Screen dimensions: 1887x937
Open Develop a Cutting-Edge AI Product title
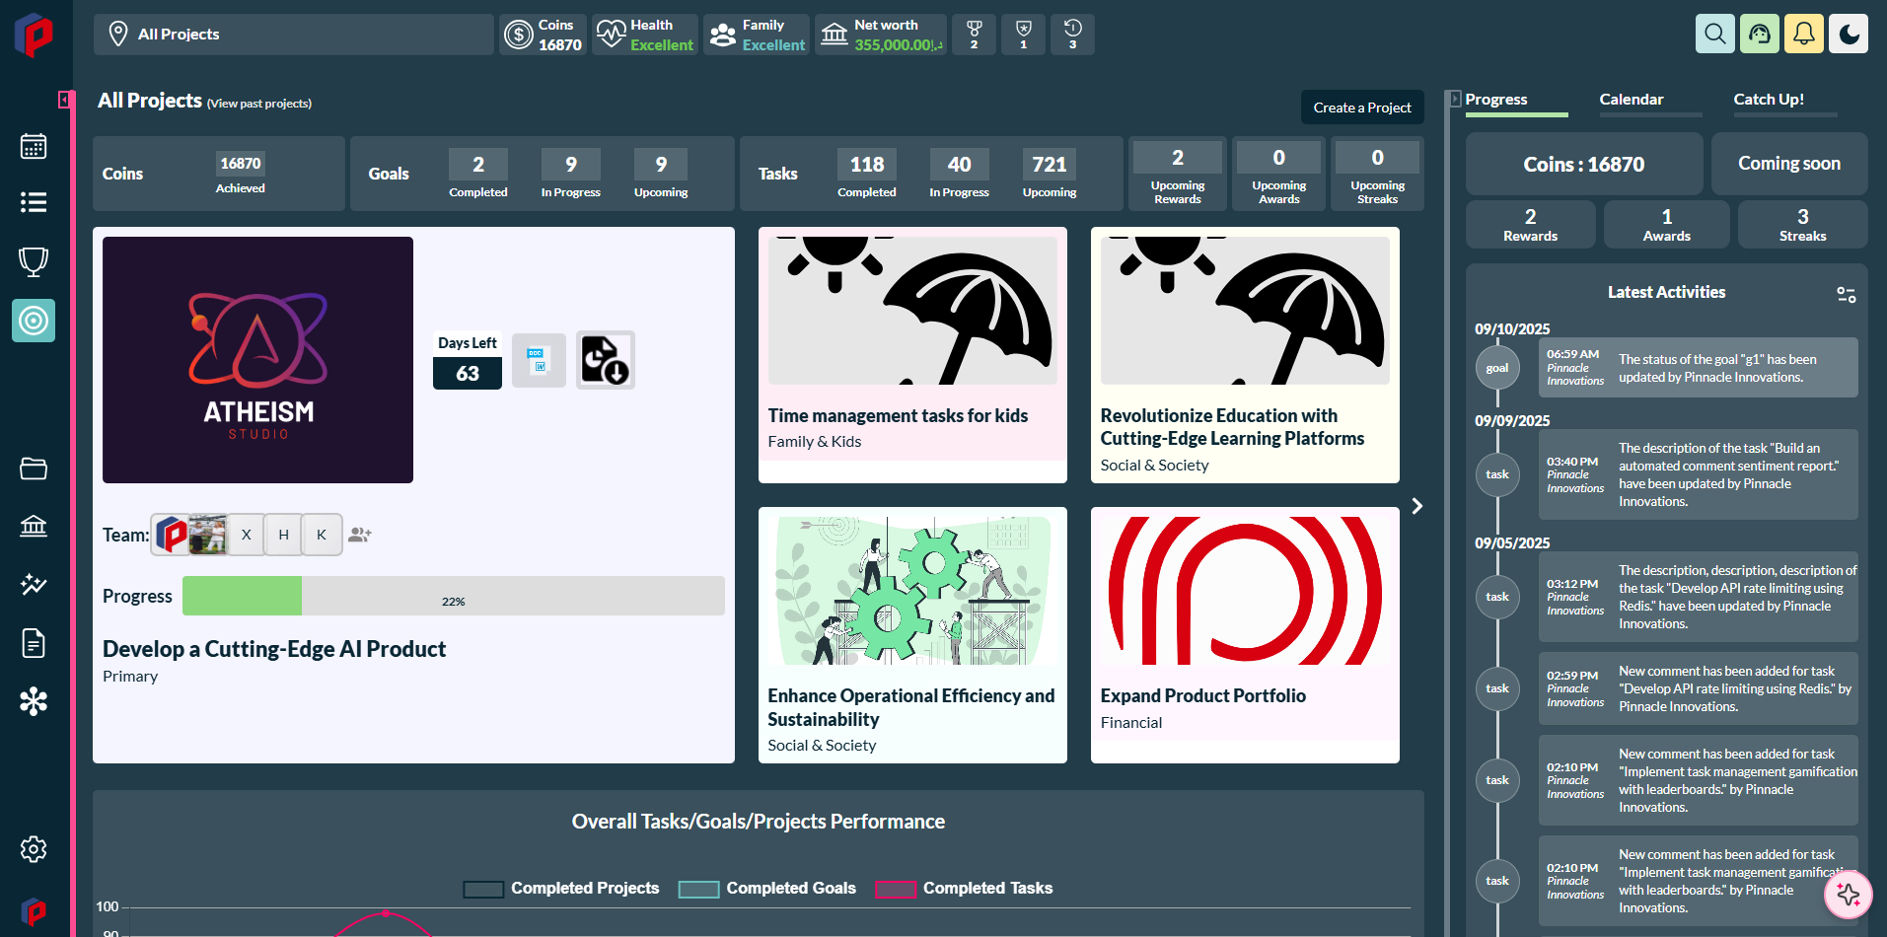point(274,649)
